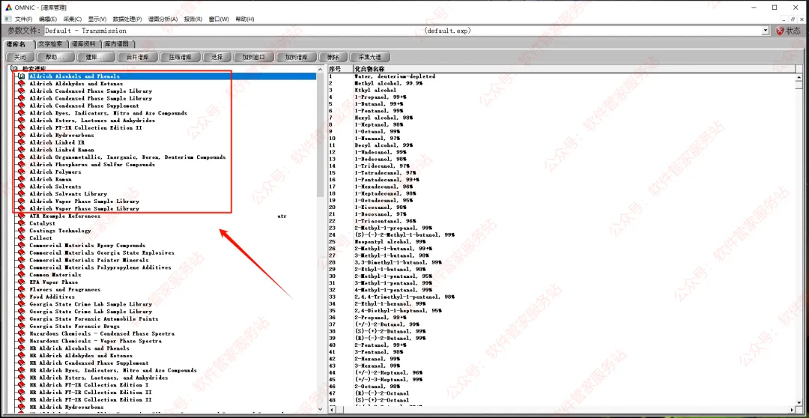
Task: Open the 编辑(E) menu
Action: point(47,19)
